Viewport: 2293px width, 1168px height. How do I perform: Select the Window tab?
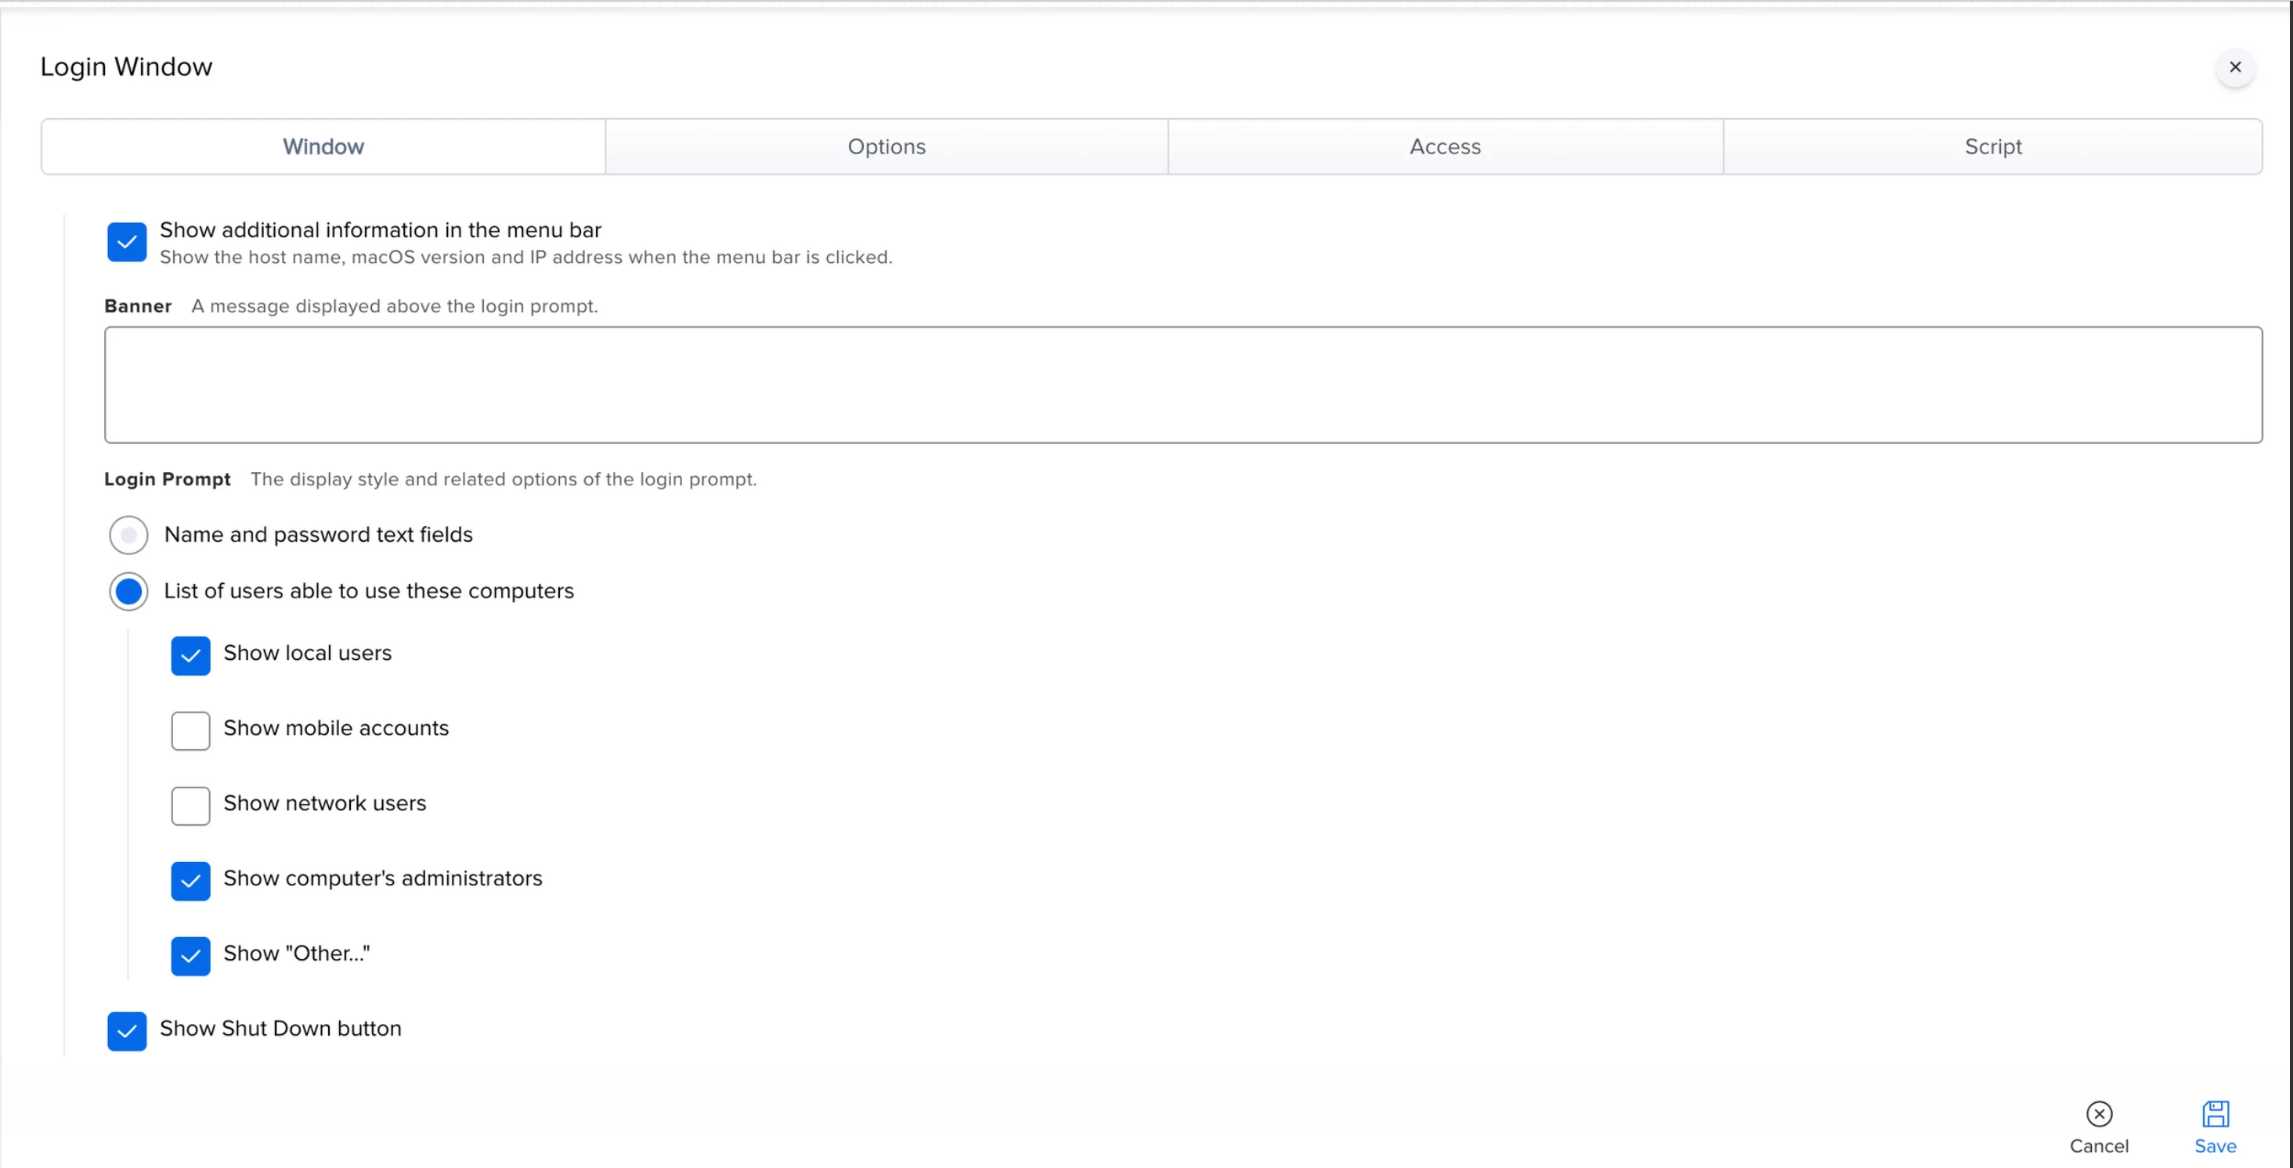click(x=323, y=146)
